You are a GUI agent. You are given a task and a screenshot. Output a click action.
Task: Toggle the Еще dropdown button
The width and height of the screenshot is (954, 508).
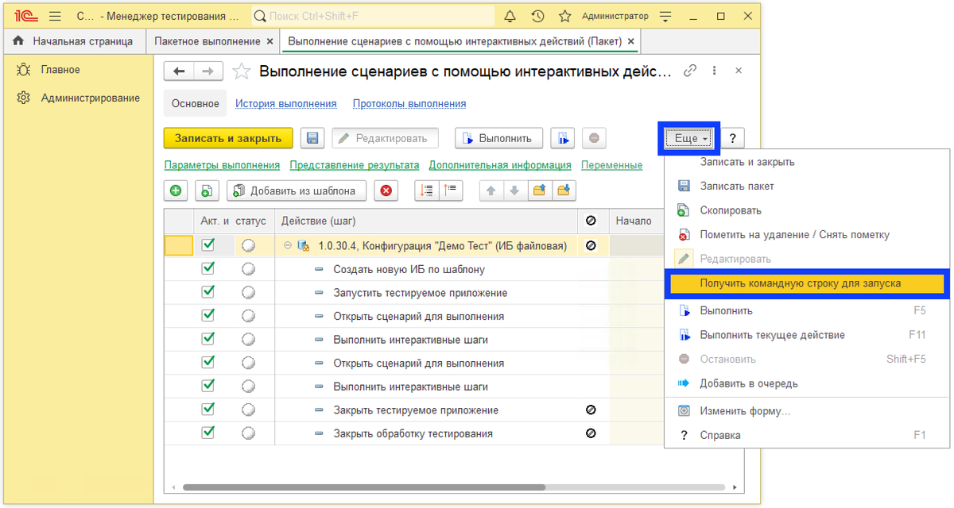pyautogui.click(x=688, y=138)
